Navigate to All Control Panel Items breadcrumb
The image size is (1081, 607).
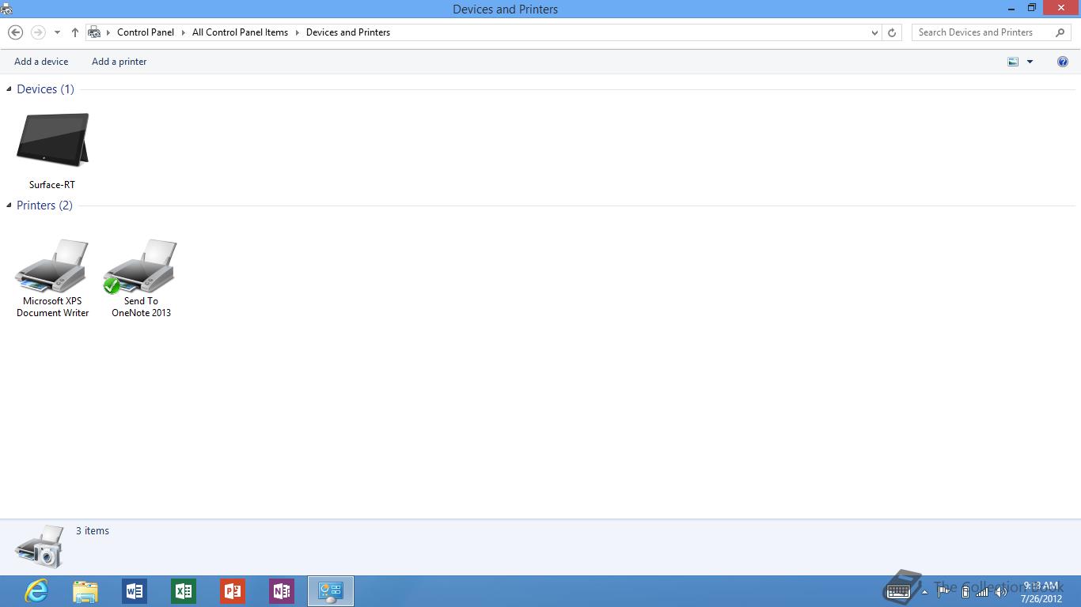(x=240, y=32)
